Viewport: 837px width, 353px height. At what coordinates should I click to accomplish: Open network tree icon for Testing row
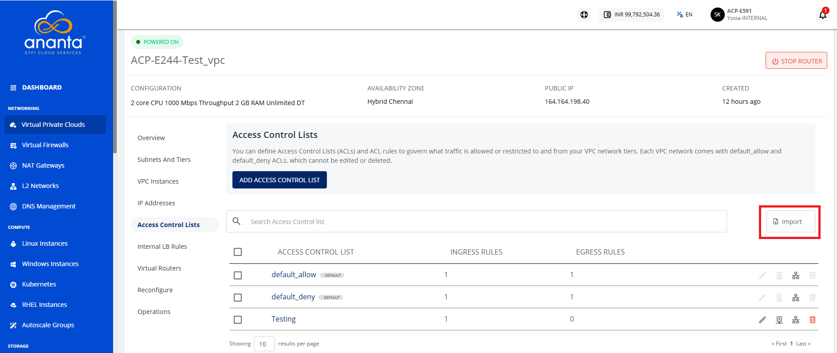pyautogui.click(x=796, y=320)
